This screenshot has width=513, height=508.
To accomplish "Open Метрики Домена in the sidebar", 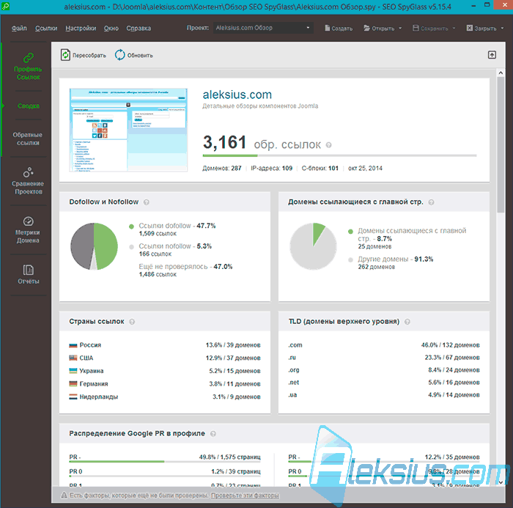I will click(28, 229).
